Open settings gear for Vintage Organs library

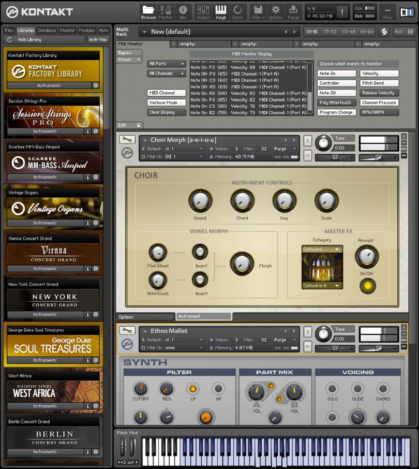pyautogui.click(x=95, y=223)
